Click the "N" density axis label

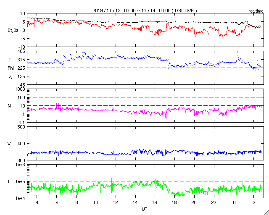pos(9,106)
